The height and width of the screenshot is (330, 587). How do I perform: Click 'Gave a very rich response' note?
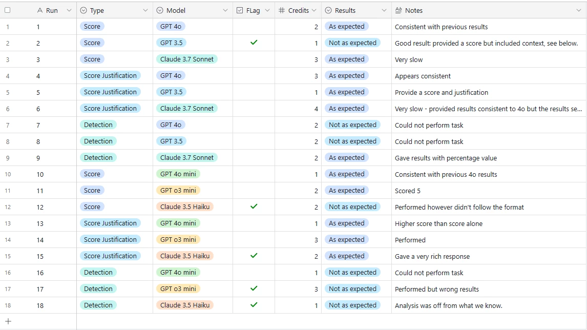(432, 256)
